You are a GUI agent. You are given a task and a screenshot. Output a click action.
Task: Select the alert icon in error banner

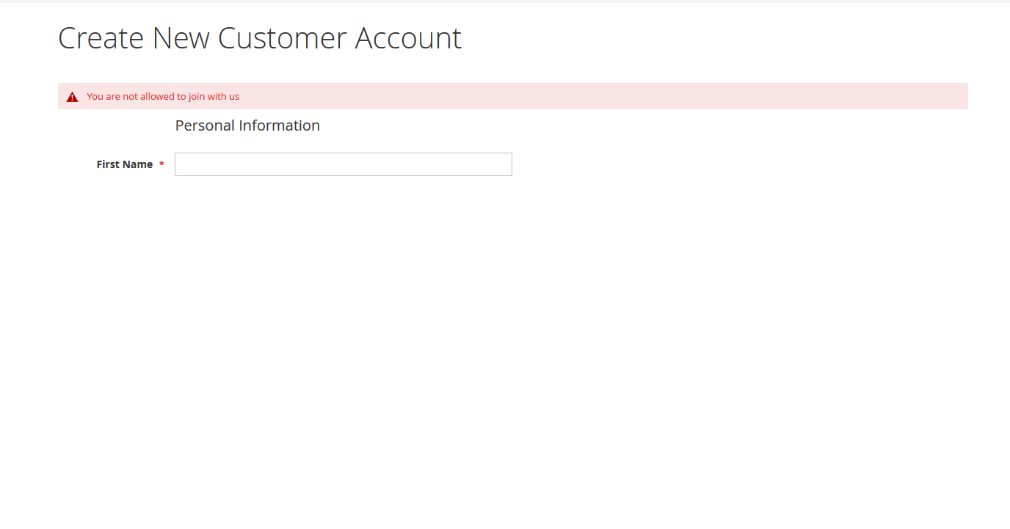(x=72, y=97)
